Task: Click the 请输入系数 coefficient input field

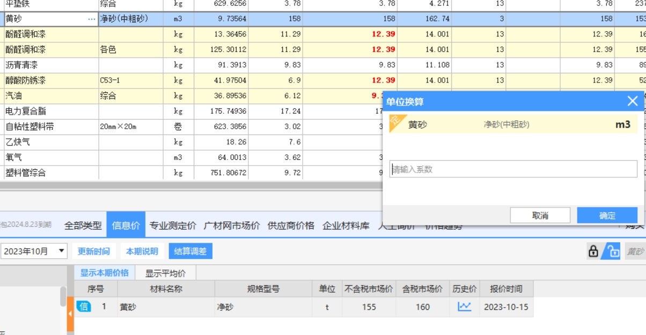Action: pos(513,169)
